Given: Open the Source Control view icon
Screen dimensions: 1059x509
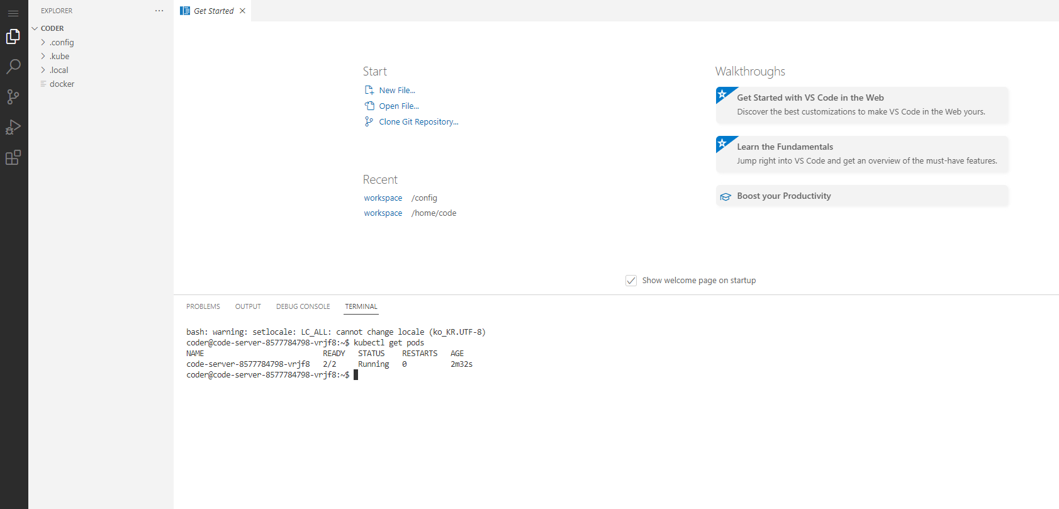Looking at the screenshot, I should [x=13, y=97].
